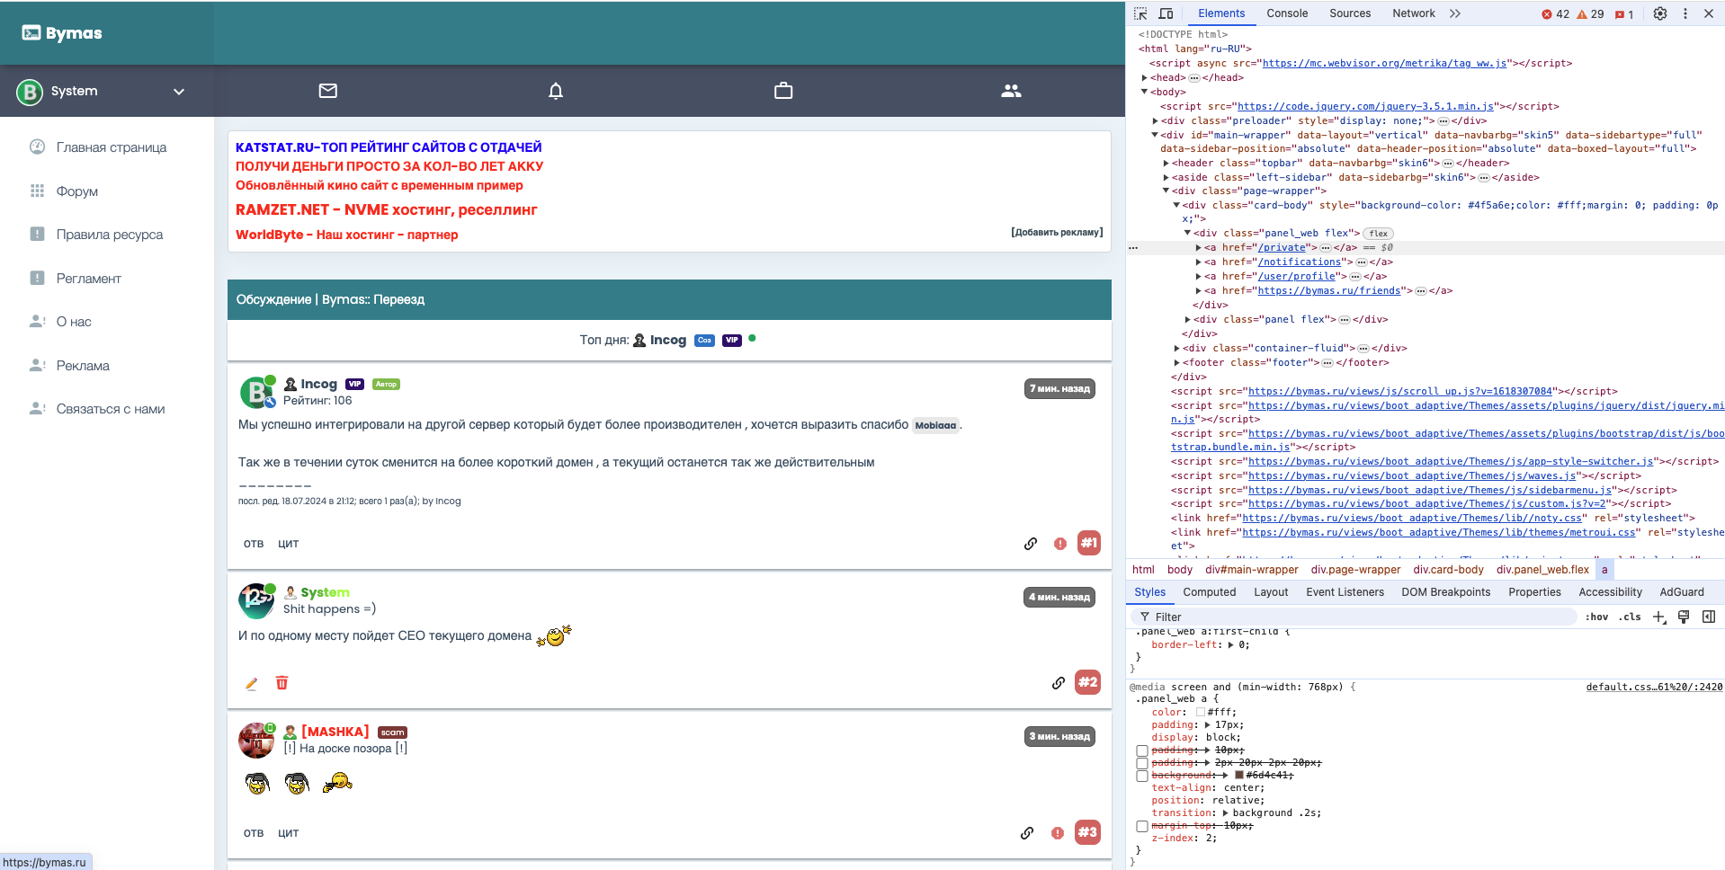Delete post #2 with trash icon
The height and width of the screenshot is (870, 1725).
[x=282, y=683]
